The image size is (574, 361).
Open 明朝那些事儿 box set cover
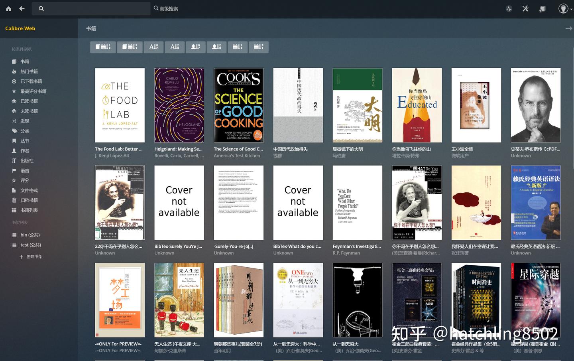[x=238, y=300]
